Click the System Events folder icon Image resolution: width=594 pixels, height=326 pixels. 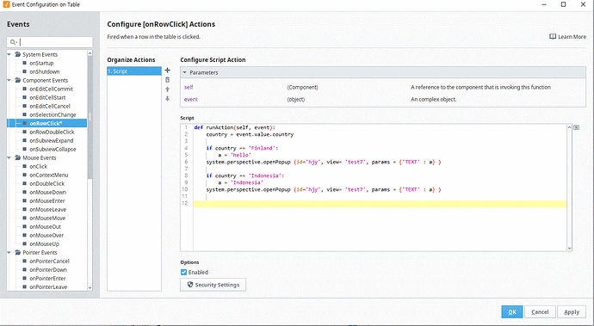pyautogui.click(x=18, y=54)
